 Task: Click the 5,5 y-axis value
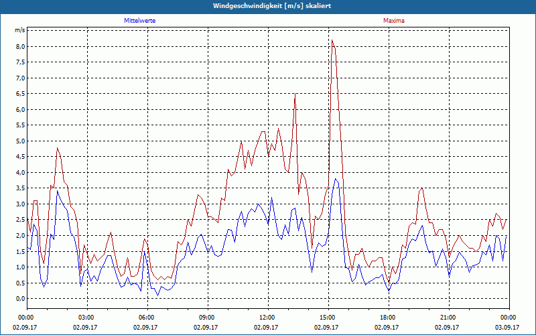[21, 125]
